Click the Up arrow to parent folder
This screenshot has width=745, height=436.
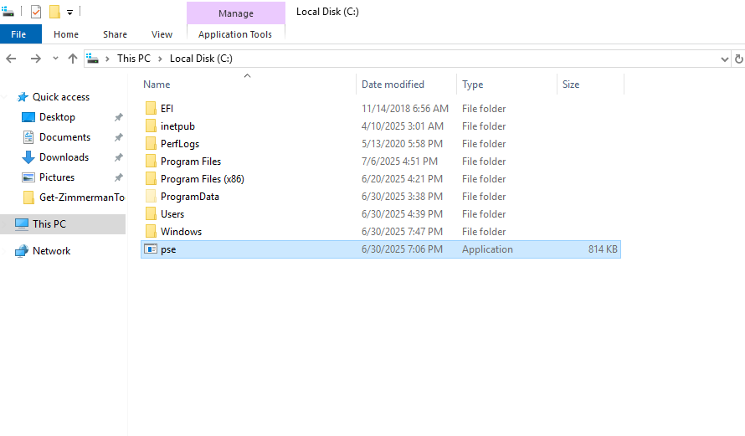73,59
